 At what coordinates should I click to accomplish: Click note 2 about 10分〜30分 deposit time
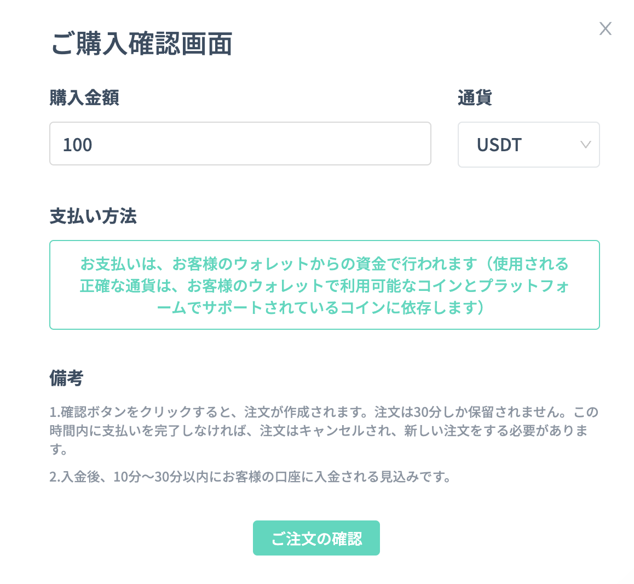[250, 477]
